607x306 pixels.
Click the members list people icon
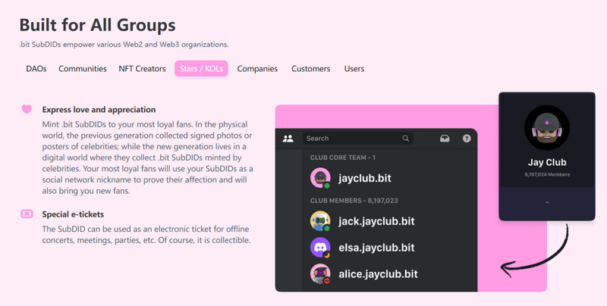(x=288, y=139)
